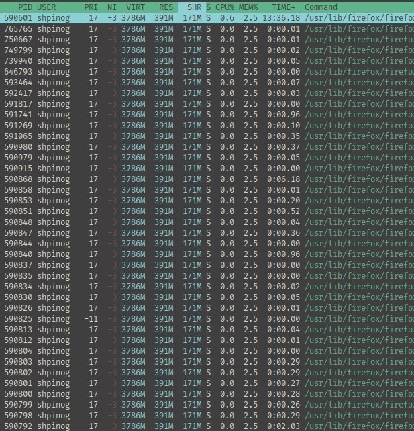This screenshot has height=431, width=414.
Task: Click the 0:00.35 time value
Action: [283, 136]
